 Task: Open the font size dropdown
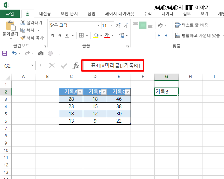pos(112,26)
